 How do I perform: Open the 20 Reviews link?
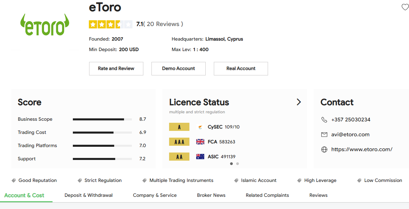[x=163, y=24]
